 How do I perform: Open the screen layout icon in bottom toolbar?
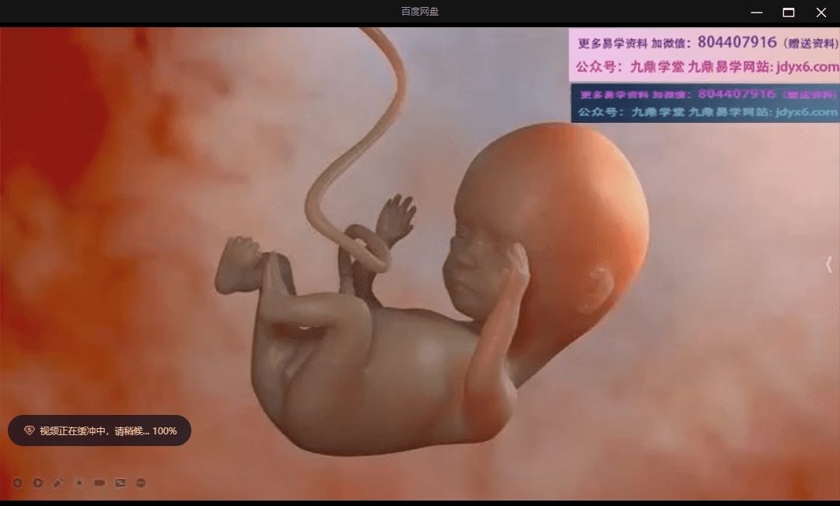pos(120,483)
